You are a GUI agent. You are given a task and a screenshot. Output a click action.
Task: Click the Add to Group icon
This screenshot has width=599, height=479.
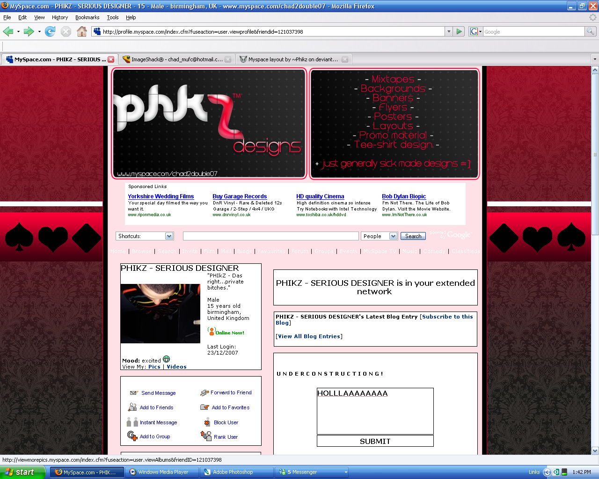click(x=132, y=436)
